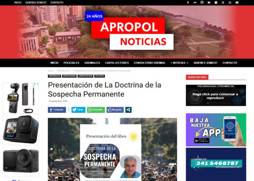Click the APROPOL NOTICIAS header logo
The image size is (254, 181).
coord(132,34)
